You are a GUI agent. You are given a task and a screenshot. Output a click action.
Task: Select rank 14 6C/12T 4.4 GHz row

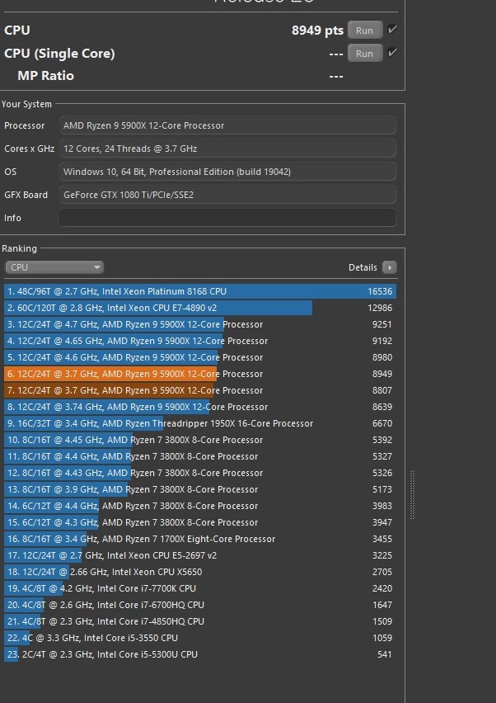(200, 506)
